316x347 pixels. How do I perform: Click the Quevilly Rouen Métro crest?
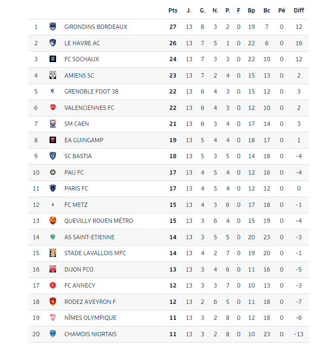(x=53, y=221)
